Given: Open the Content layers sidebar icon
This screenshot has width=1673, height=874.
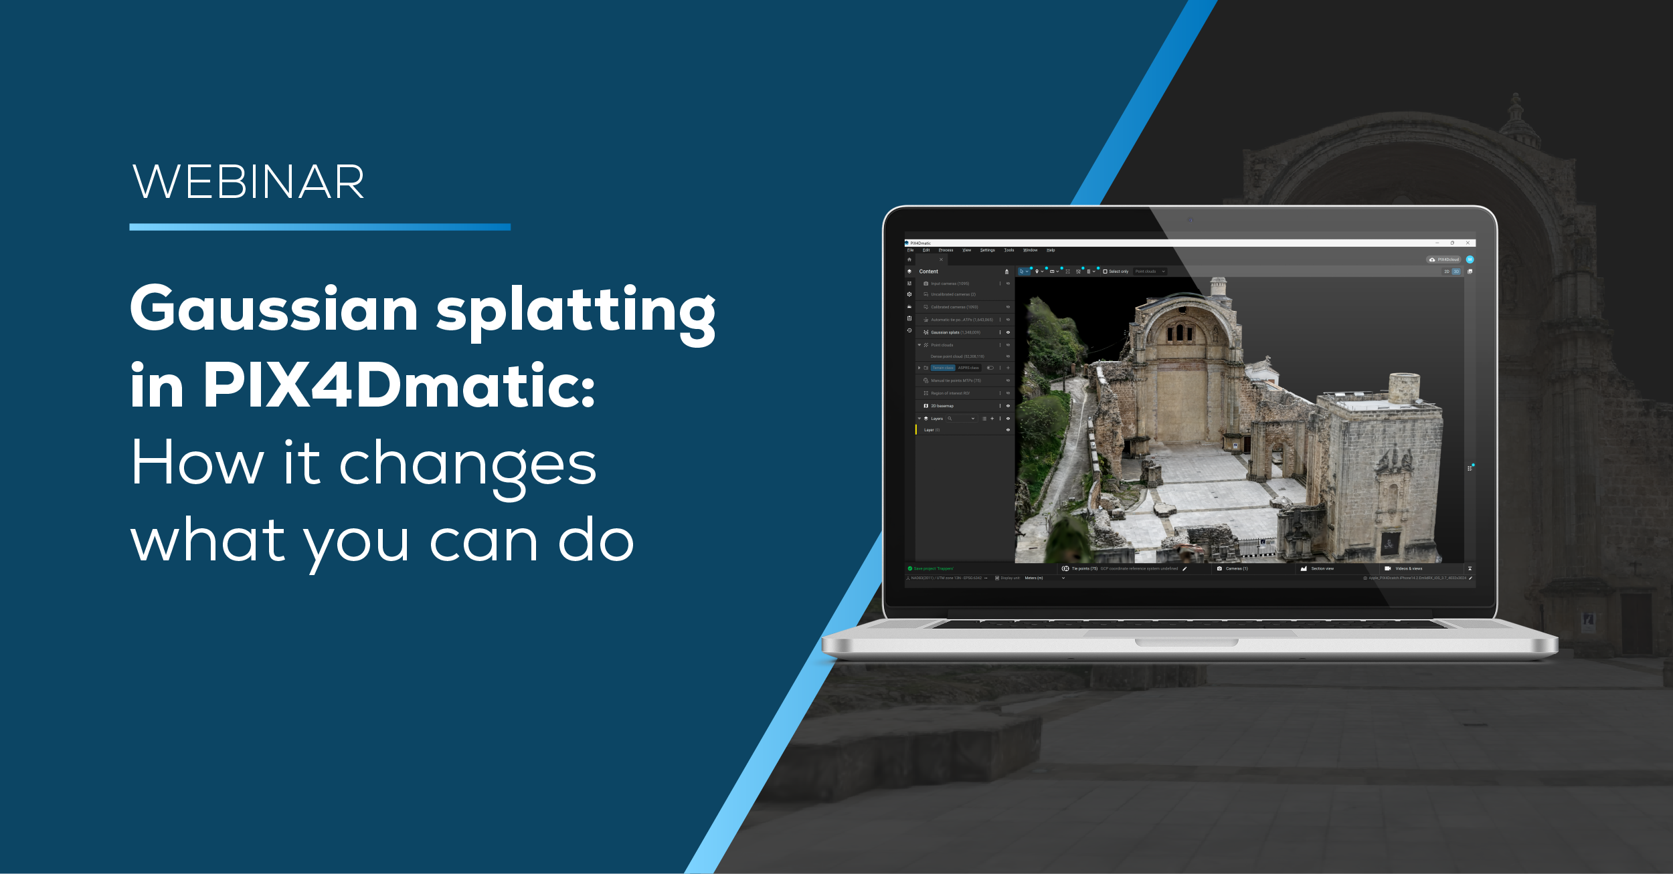Looking at the screenshot, I should pos(909,271).
